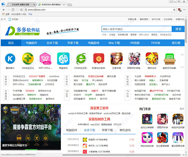
Task: Reload the page with refresh icon
Action: (13, 10)
